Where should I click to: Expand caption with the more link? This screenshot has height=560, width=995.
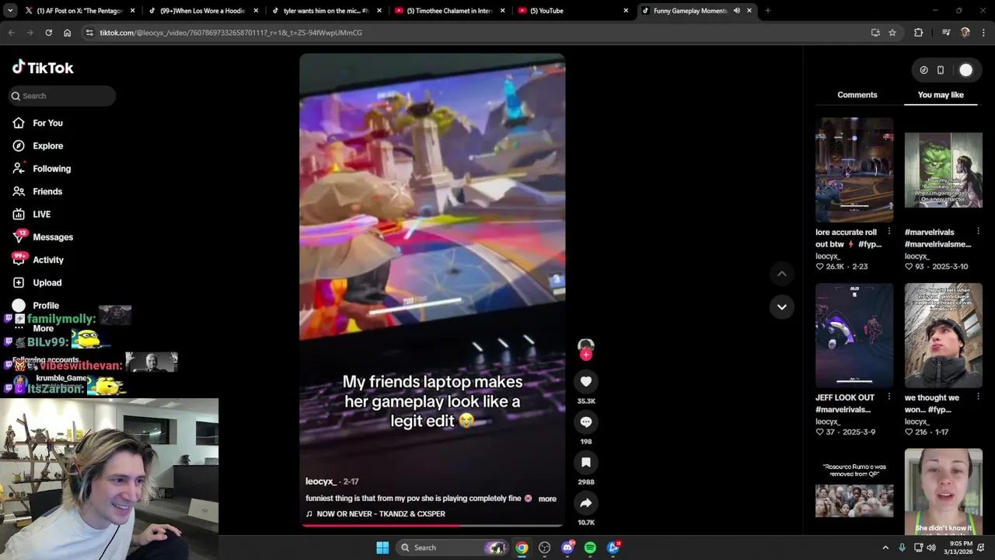click(547, 499)
